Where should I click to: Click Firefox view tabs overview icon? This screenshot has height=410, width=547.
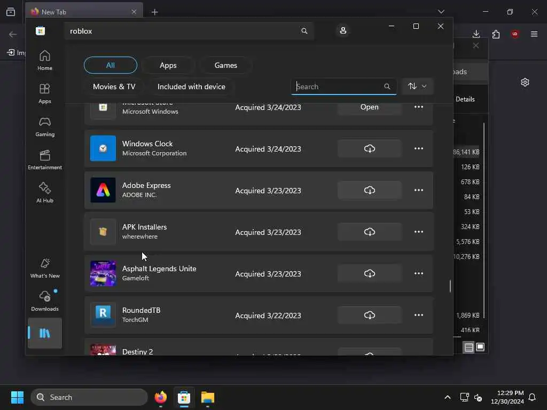[11, 12]
